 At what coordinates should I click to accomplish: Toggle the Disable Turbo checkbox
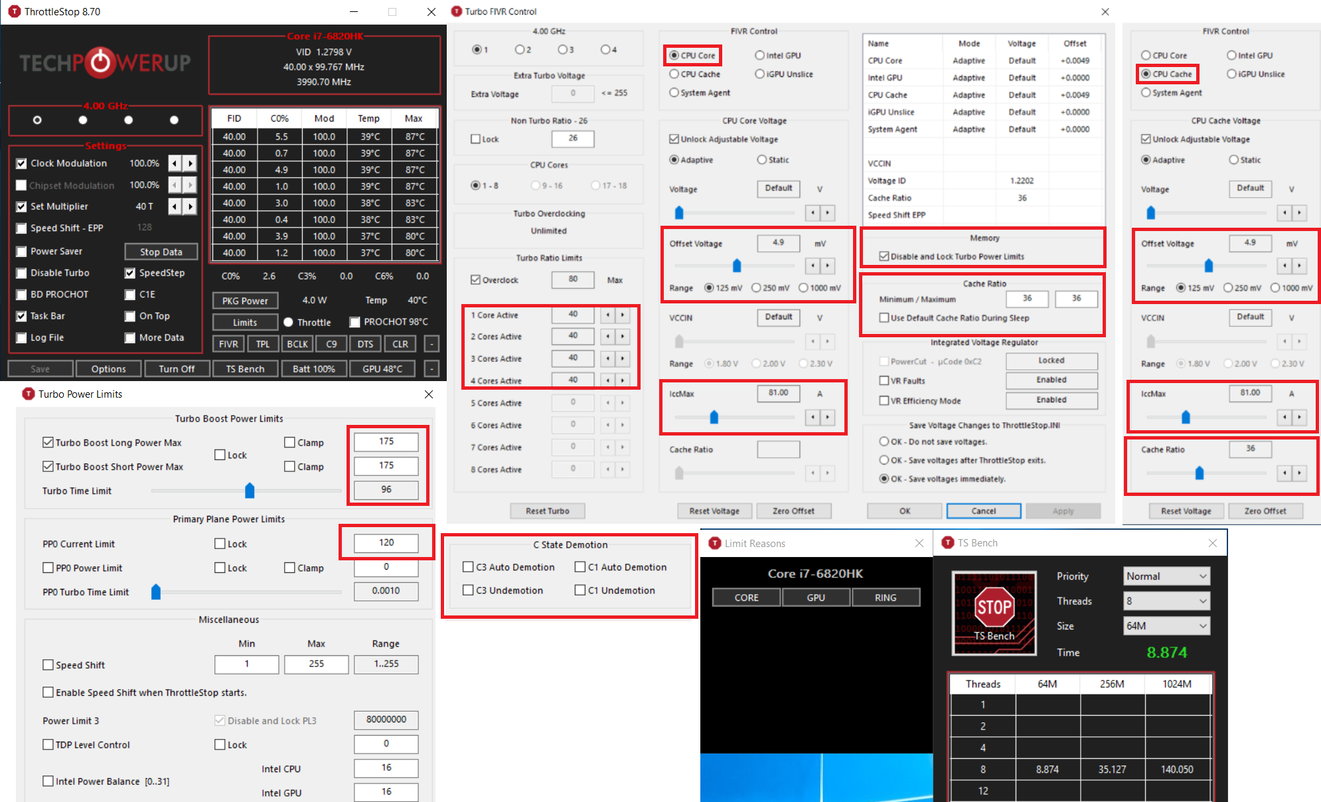pyautogui.click(x=21, y=273)
